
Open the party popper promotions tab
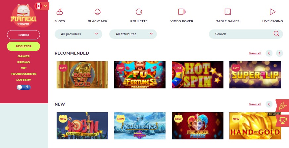click(282, 106)
